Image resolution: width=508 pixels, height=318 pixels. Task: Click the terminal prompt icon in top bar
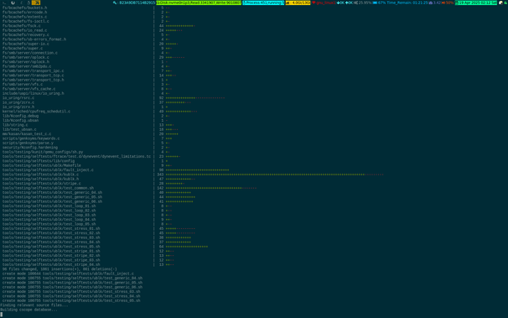[x=4, y=3]
